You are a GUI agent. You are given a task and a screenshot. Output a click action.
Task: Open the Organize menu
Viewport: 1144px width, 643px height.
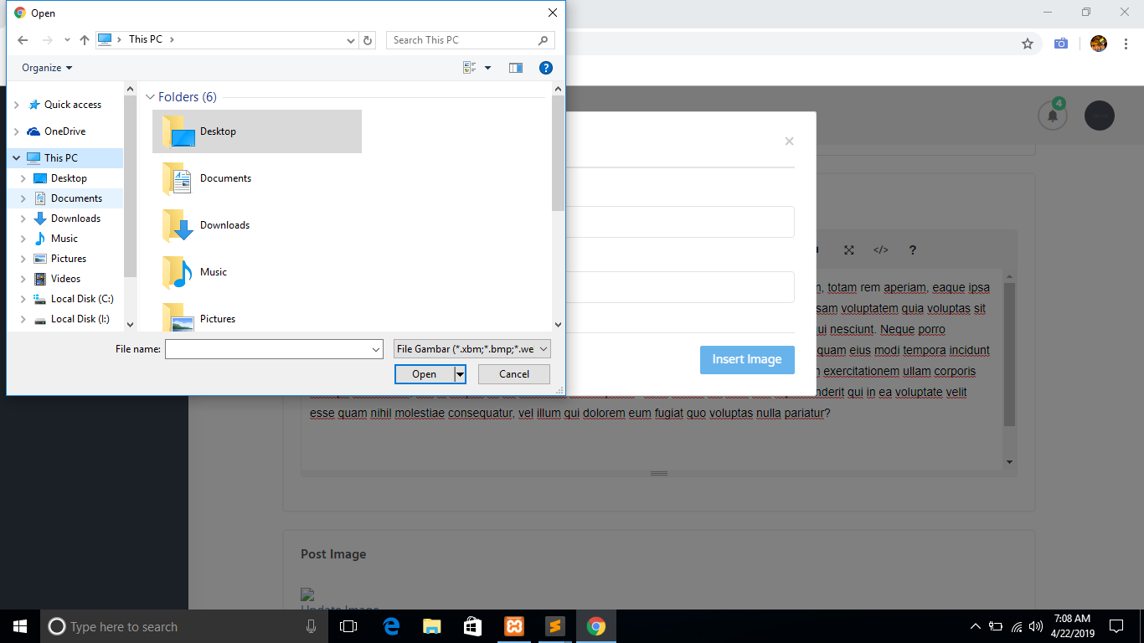point(47,68)
